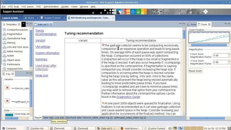Jump to Used heap (after collection) link
The width and height of the screenshot is (231, 130).
pos(46,67)
